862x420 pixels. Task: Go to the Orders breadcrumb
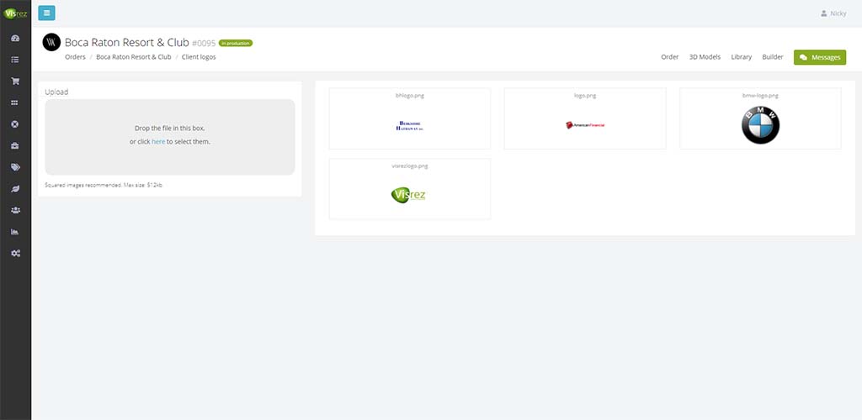(x=75, y=57)
